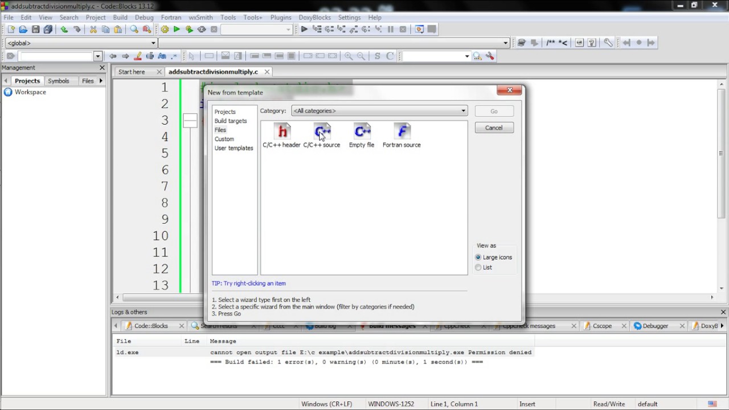Click the ld.exe build error row
729x410 pixels.
[323, 352]
